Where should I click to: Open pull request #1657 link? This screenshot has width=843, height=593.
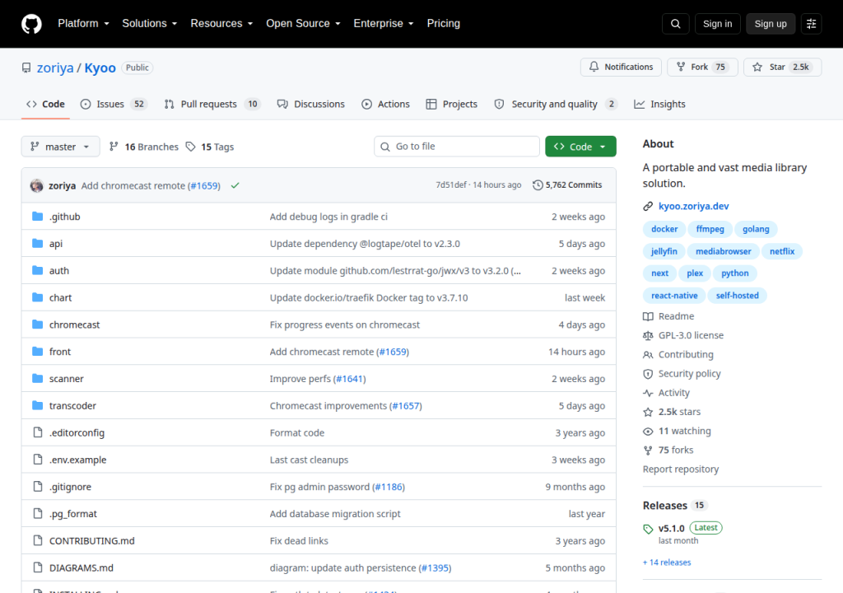[406, 406]
